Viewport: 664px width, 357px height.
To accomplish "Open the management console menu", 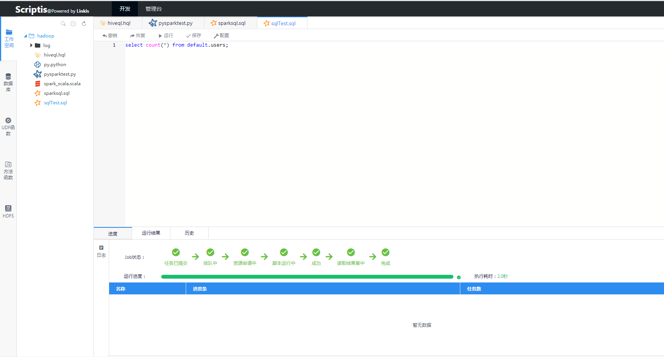I will pyautogui.click(x=154, y=9).
